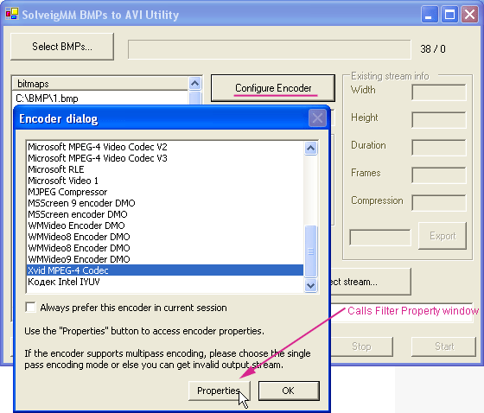This screenshot has height=413, width=484.
Task: Select Кодек Intel IYUV entry
Action: tap(165, 282)
